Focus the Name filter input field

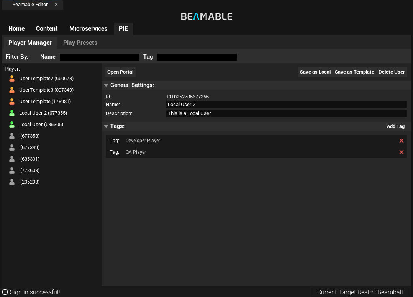click(x=100, y=57)
